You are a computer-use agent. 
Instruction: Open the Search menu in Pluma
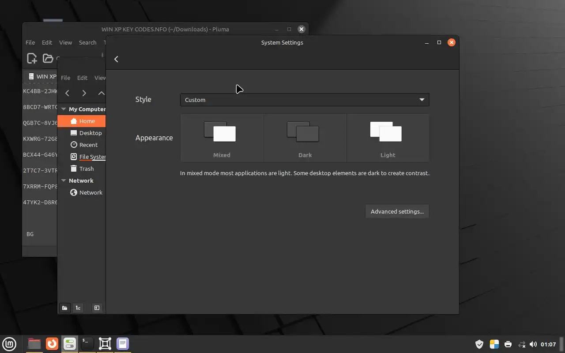pyautogui.click(x=87, y=42)
